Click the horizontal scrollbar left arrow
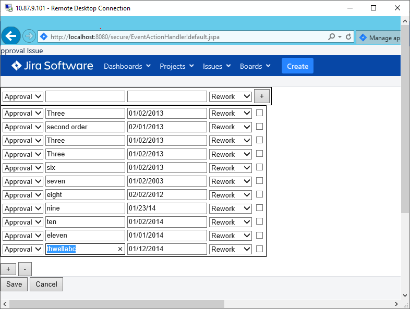Image resolution: width=410 pixels, height=309 pixels. click(5, 304)
